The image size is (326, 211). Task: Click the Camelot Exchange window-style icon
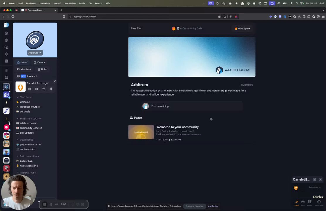point(44,89)
